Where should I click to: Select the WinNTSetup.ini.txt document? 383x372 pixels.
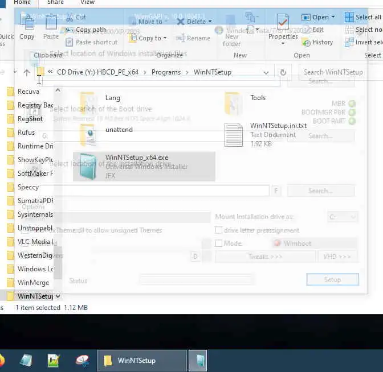pyautogui.click(x=266, y=135)
